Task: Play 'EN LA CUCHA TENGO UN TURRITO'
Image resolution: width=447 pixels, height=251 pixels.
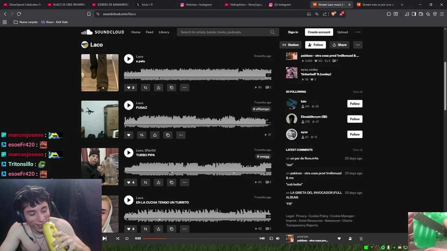Action: point(129,200)
